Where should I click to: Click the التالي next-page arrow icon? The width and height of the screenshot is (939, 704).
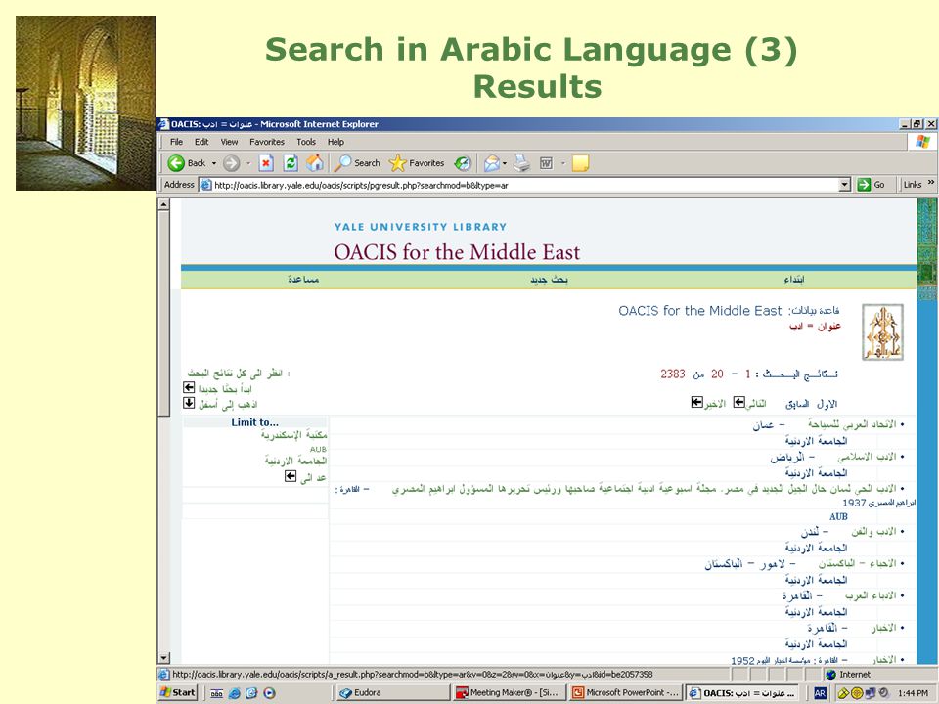click(739, 402)
